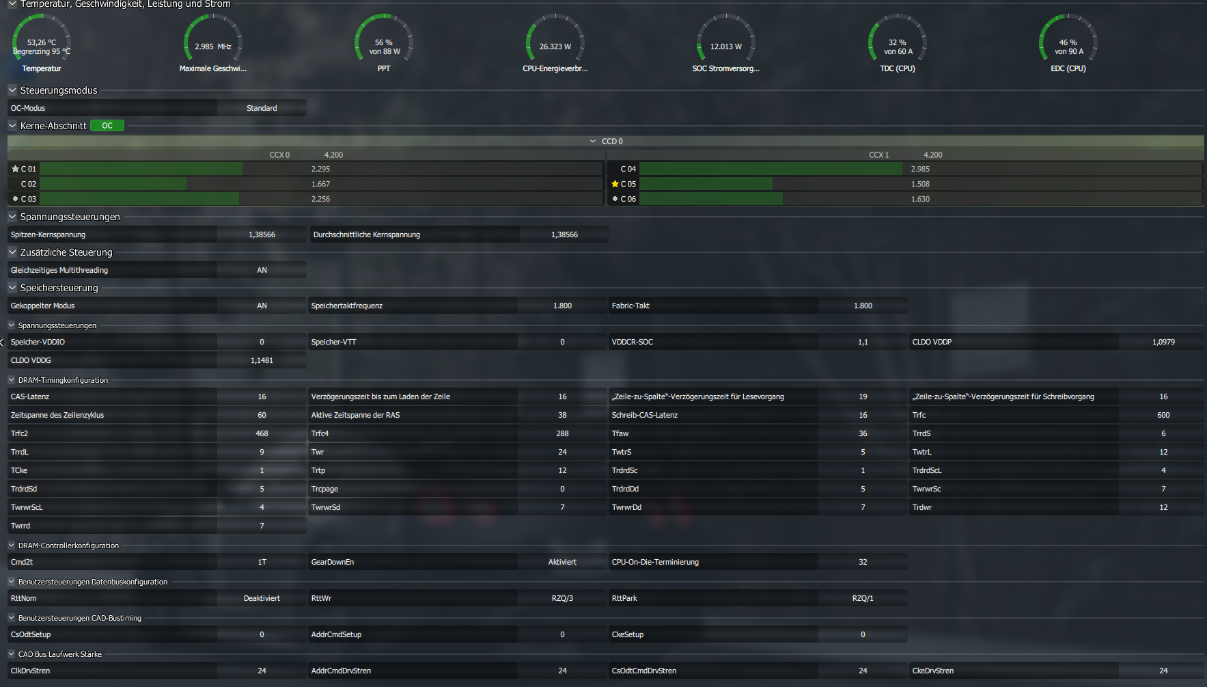Click the CLDO VDDG value 1,1481
1207x687 pixels.
click(x=262, y=360)
